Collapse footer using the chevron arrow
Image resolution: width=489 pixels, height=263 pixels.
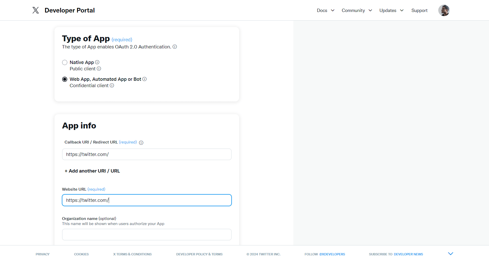[451, 254]
